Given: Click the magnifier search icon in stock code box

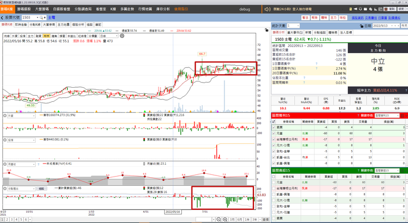Looking at the screenshot, I should click(41, 18).
